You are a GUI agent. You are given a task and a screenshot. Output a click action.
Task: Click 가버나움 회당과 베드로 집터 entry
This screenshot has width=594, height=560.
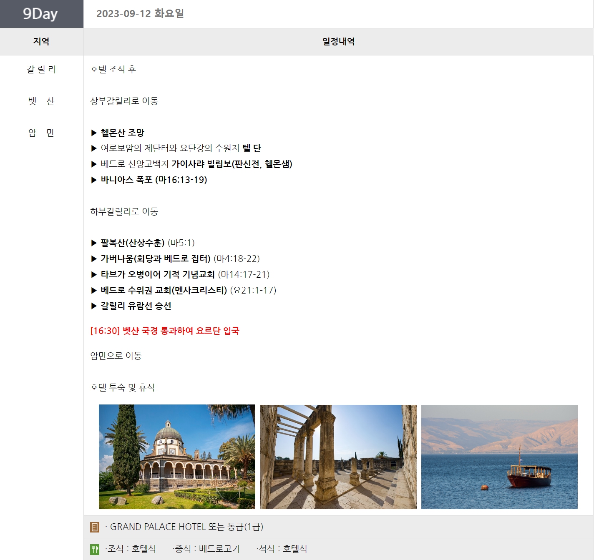pos(155,259)
